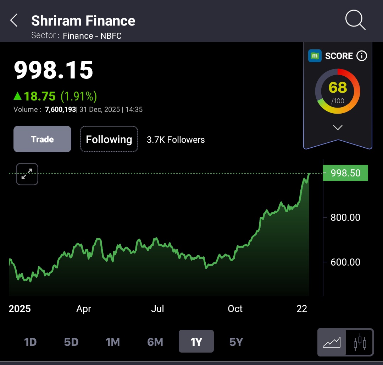Switch to line chart view
Viewport: 383px width, 365px height.
[332, 342]
